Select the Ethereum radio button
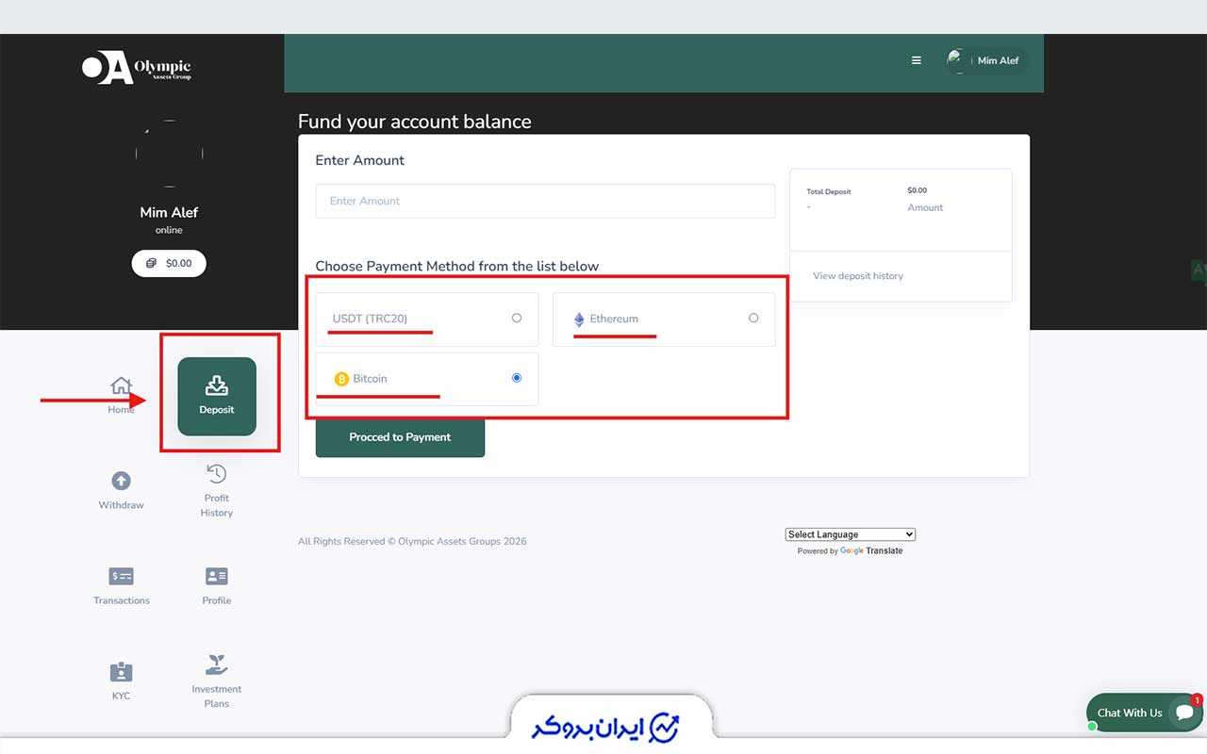The image size is (1207, 754). click(x=753, y=318)
